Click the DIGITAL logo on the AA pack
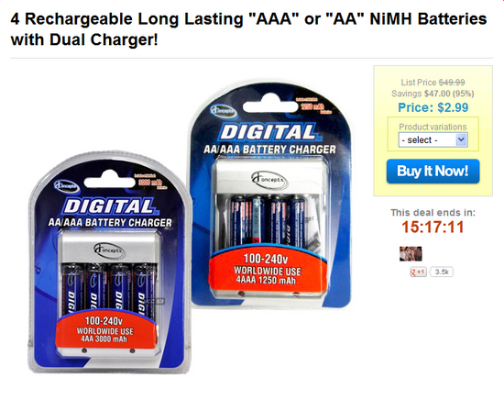The image size is (504, 400). coord(110,206)
